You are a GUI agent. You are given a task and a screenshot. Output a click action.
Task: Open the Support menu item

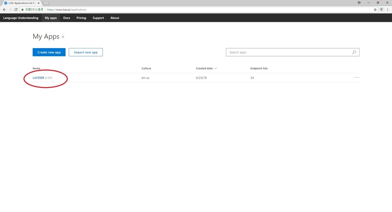pos(98,18)
